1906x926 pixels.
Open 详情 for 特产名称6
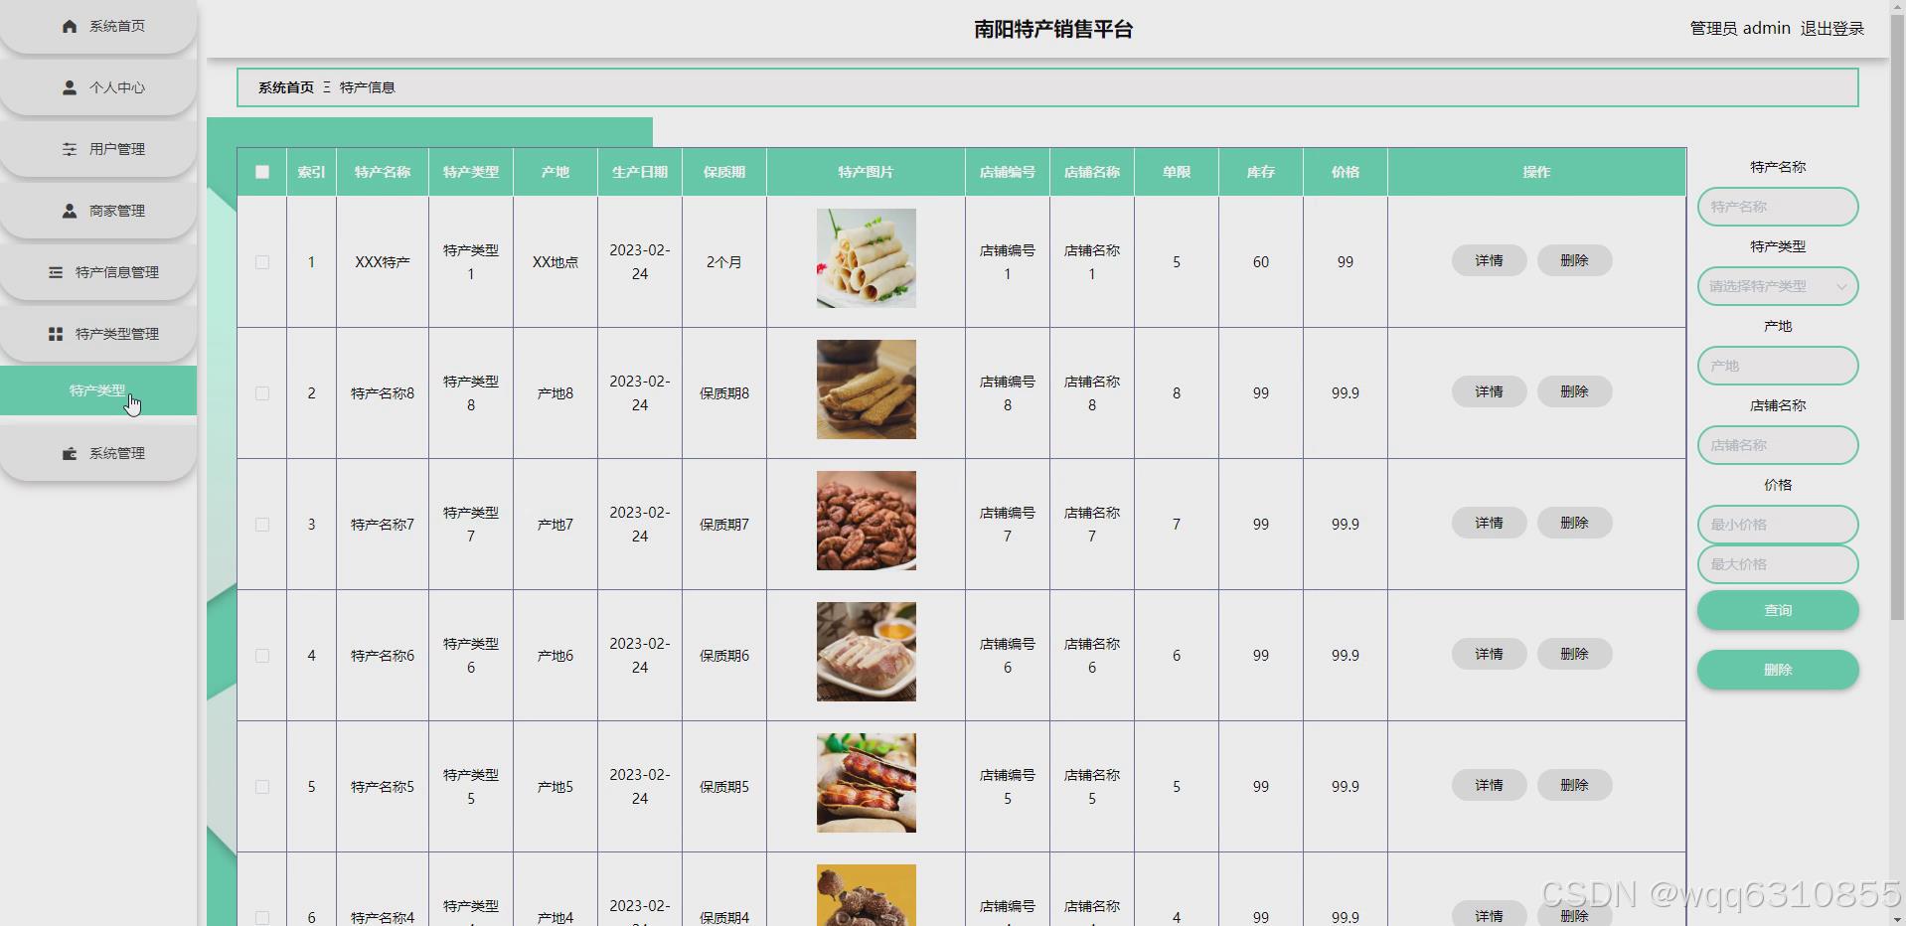click(x=1489, y=654)
